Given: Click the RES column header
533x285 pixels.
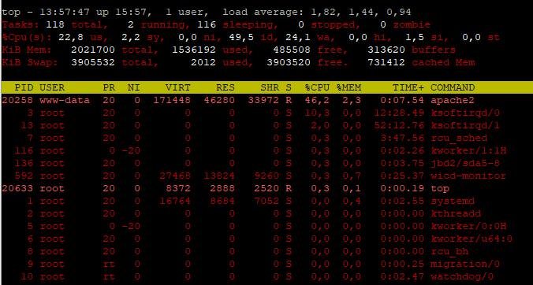Looking at the screenshot, I should pyautogui.click(x=225, y=87).
